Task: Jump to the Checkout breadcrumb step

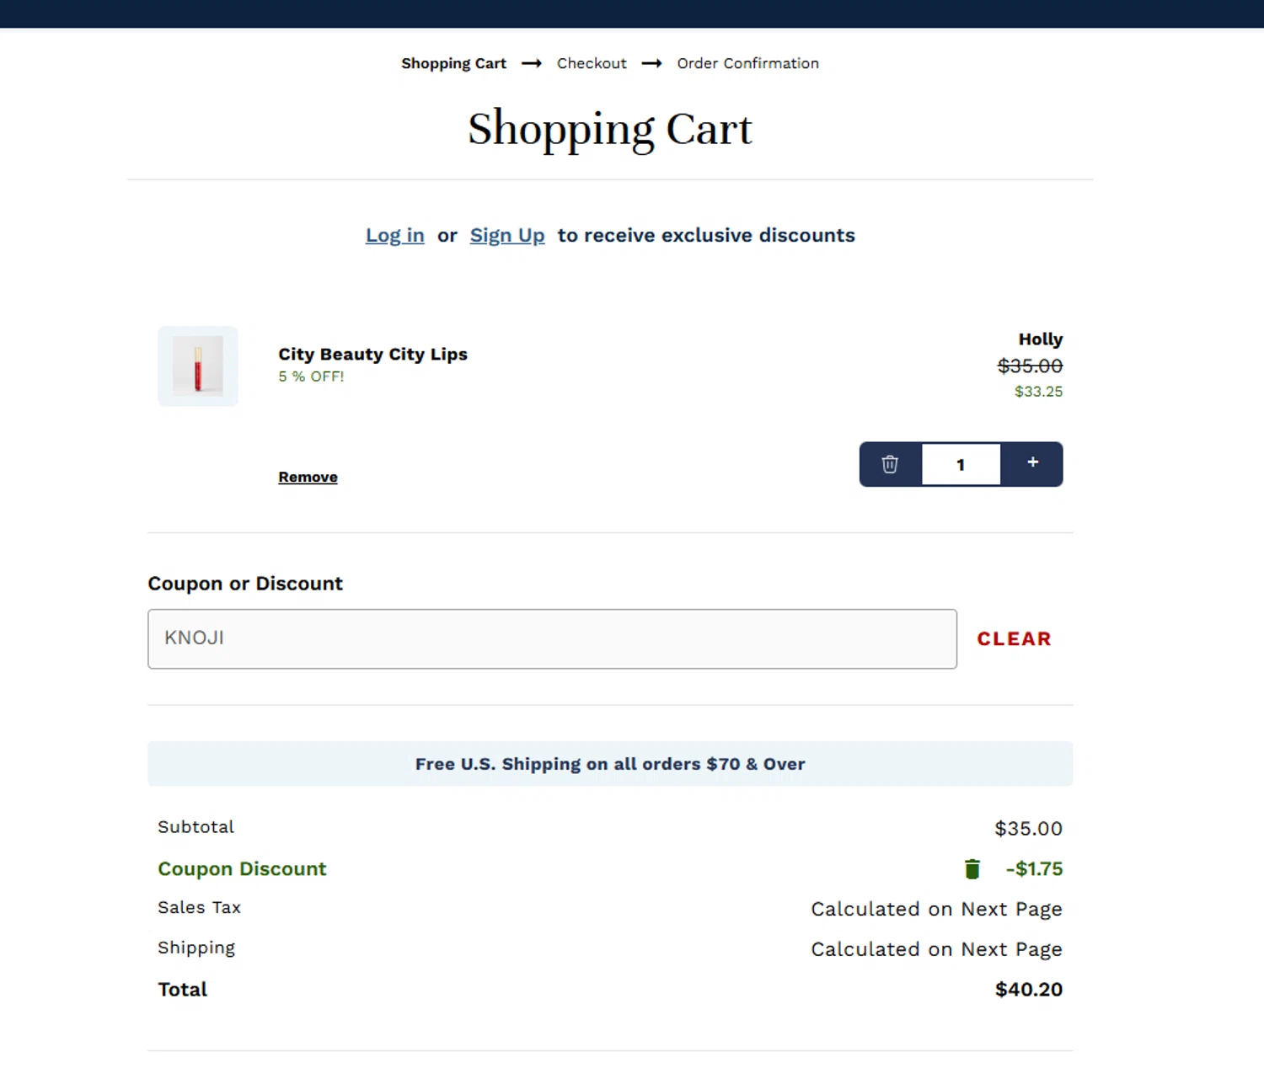Action: point(592,64)
